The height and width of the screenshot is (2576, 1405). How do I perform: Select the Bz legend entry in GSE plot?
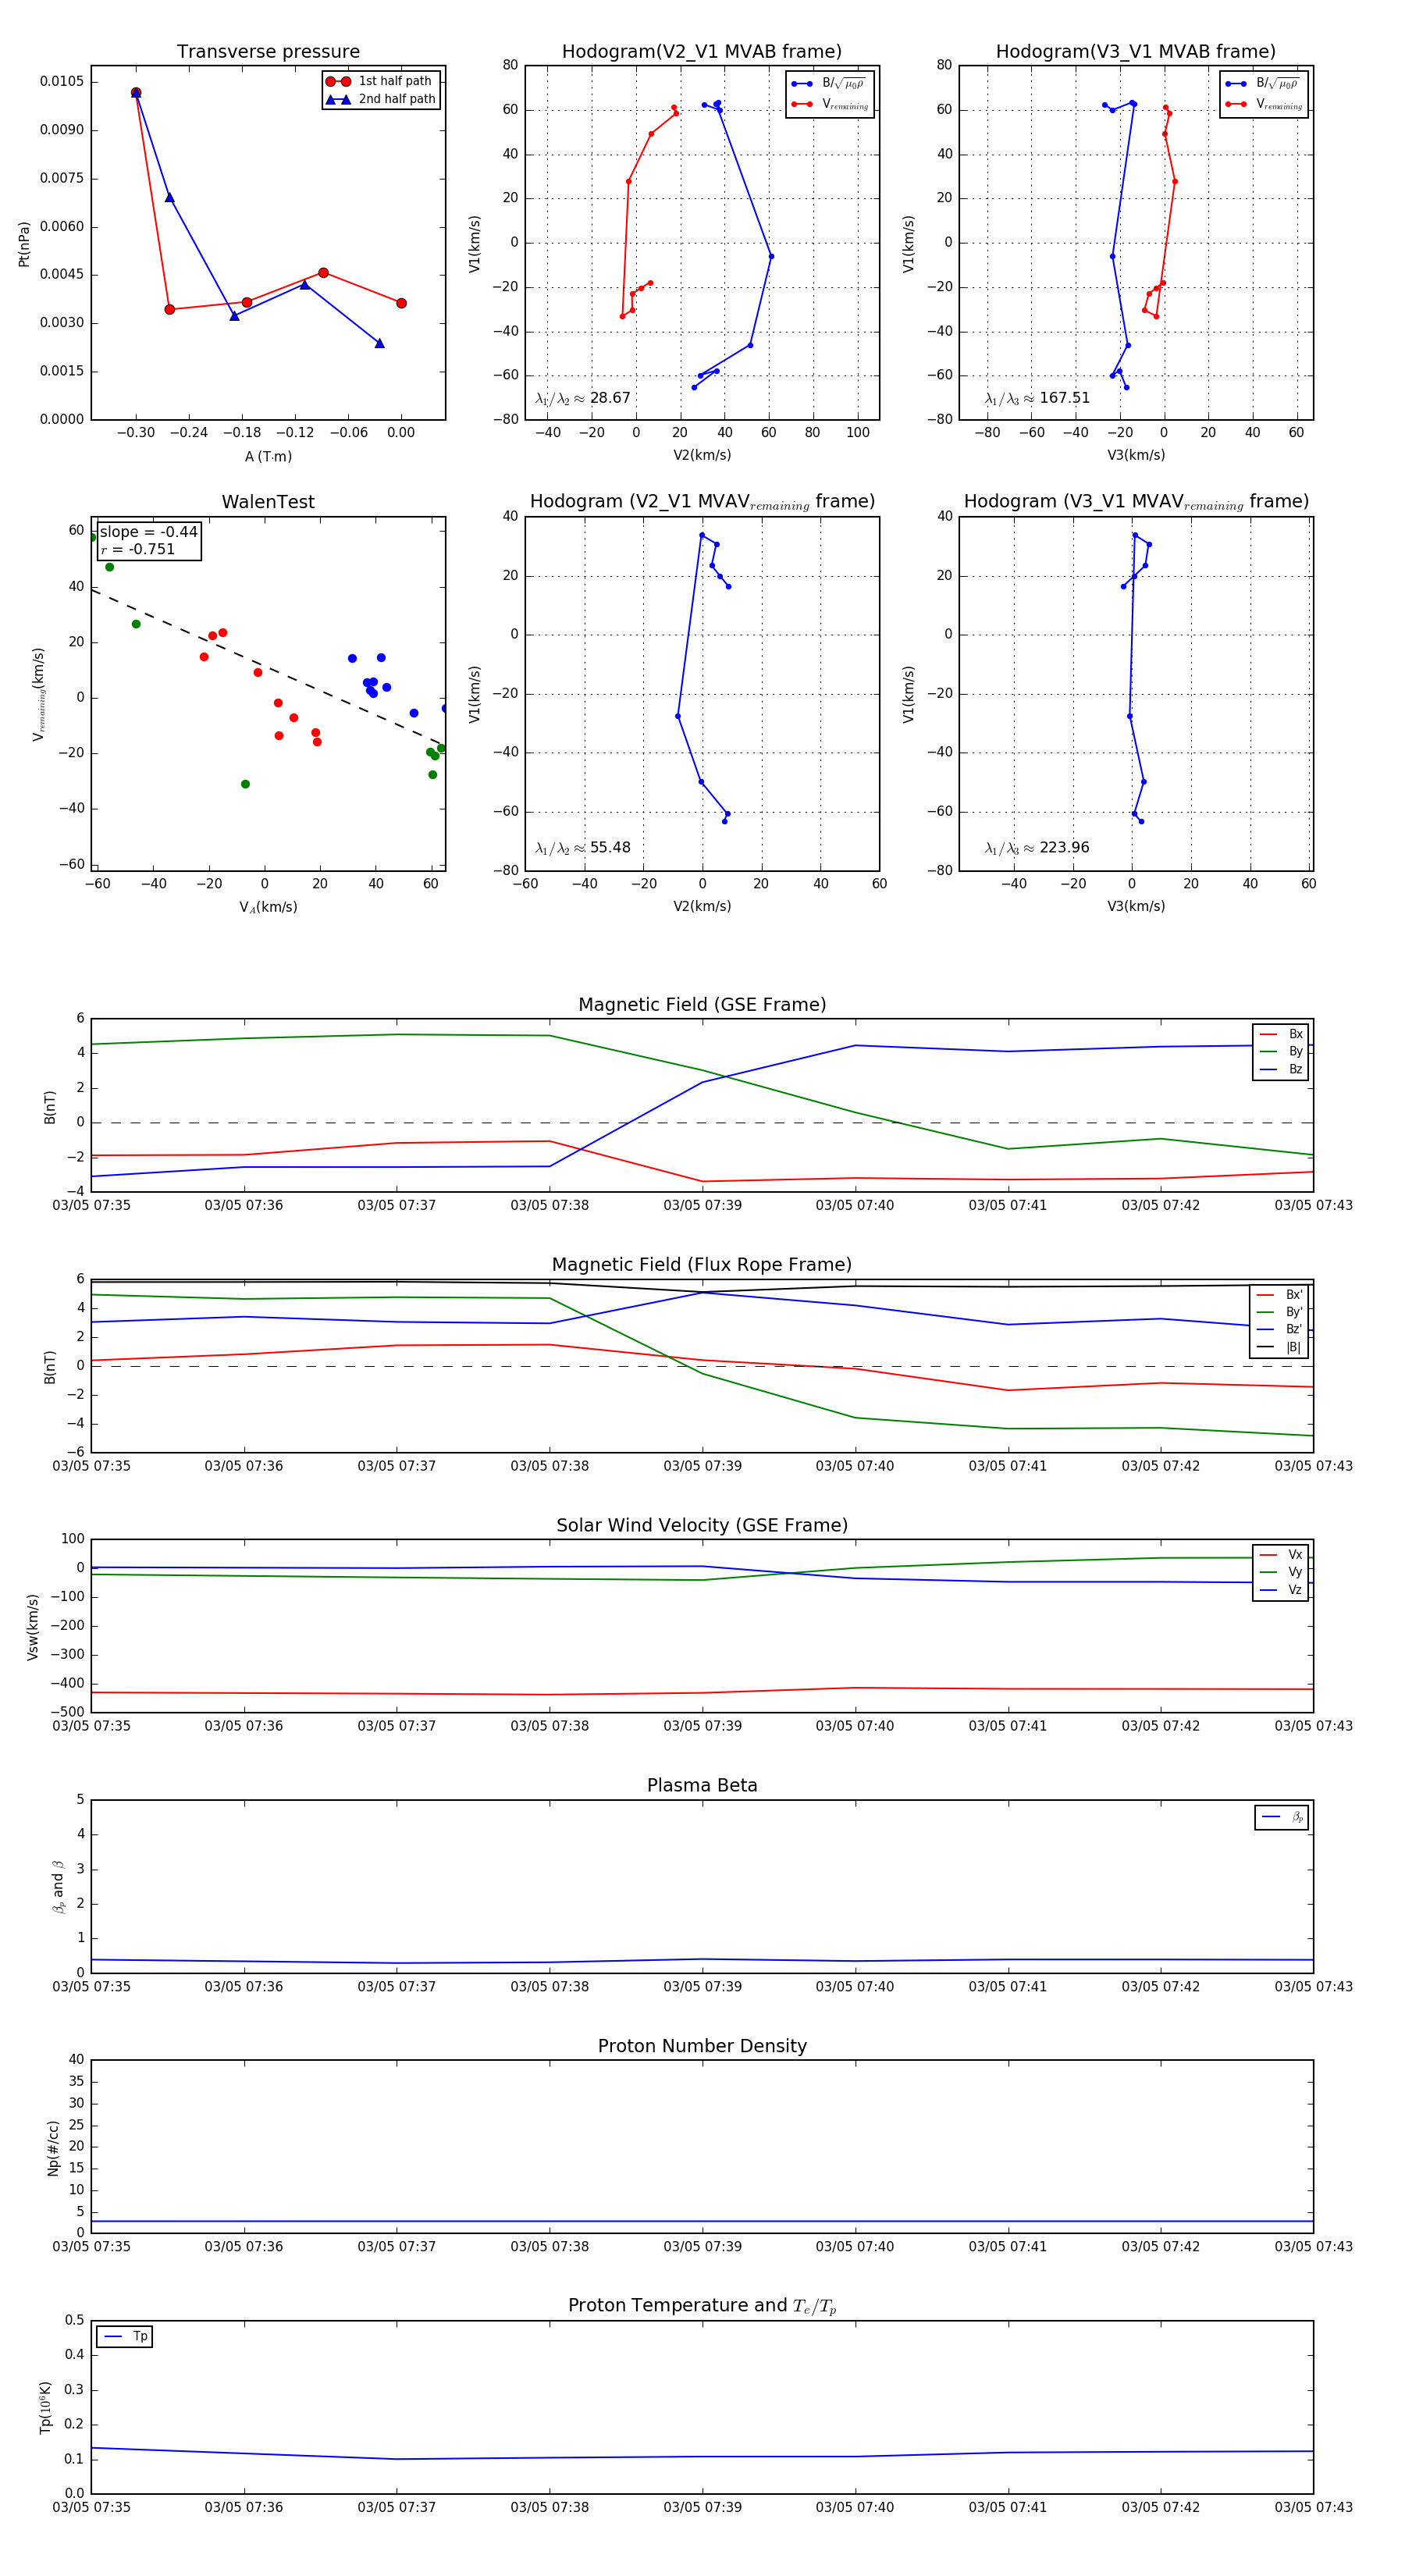pos(1281,1069)
